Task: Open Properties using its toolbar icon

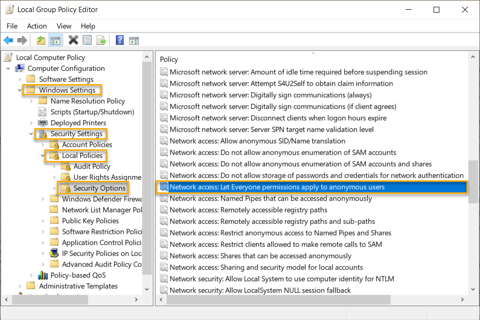Action: tap(87, 40)
